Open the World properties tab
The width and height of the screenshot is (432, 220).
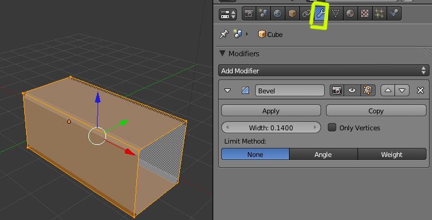[x=277, y=13]
